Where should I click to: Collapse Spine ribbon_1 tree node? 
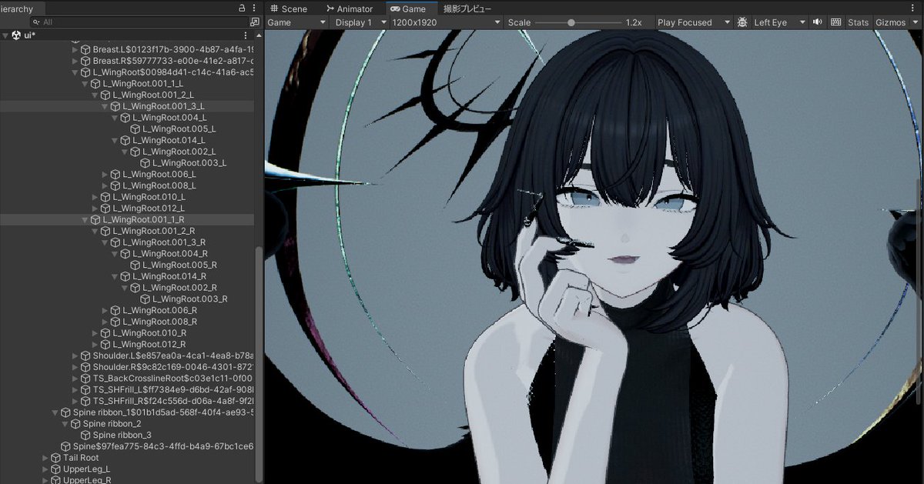(x=55, y=412)
